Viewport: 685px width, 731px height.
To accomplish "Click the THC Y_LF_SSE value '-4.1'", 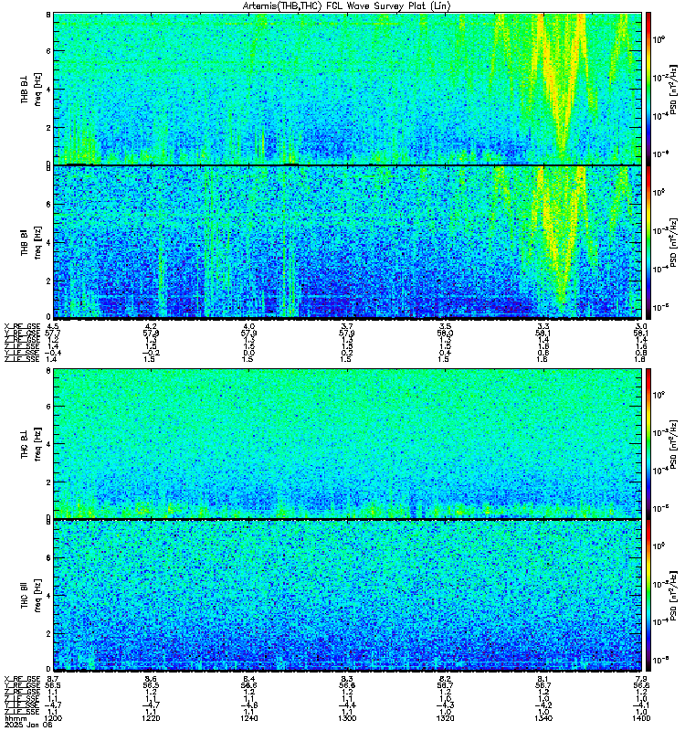I will coord(641,705).
